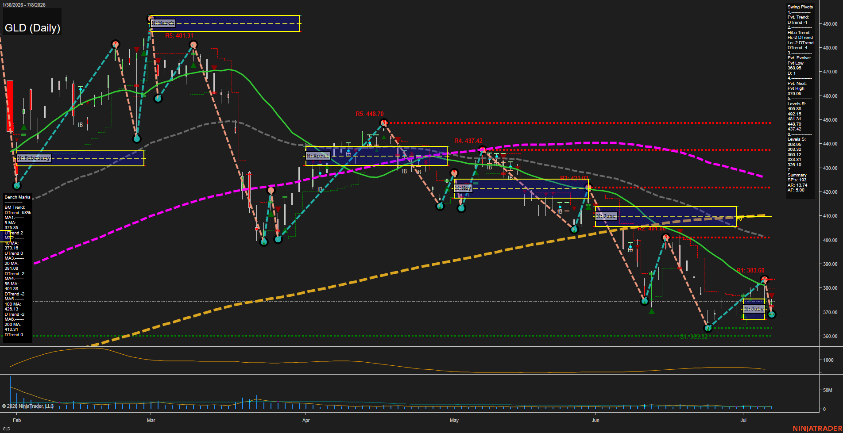Viewport: 843px width, 433px height.
Task: Select the Pvt. Next: entry
Action: (797, 84)
